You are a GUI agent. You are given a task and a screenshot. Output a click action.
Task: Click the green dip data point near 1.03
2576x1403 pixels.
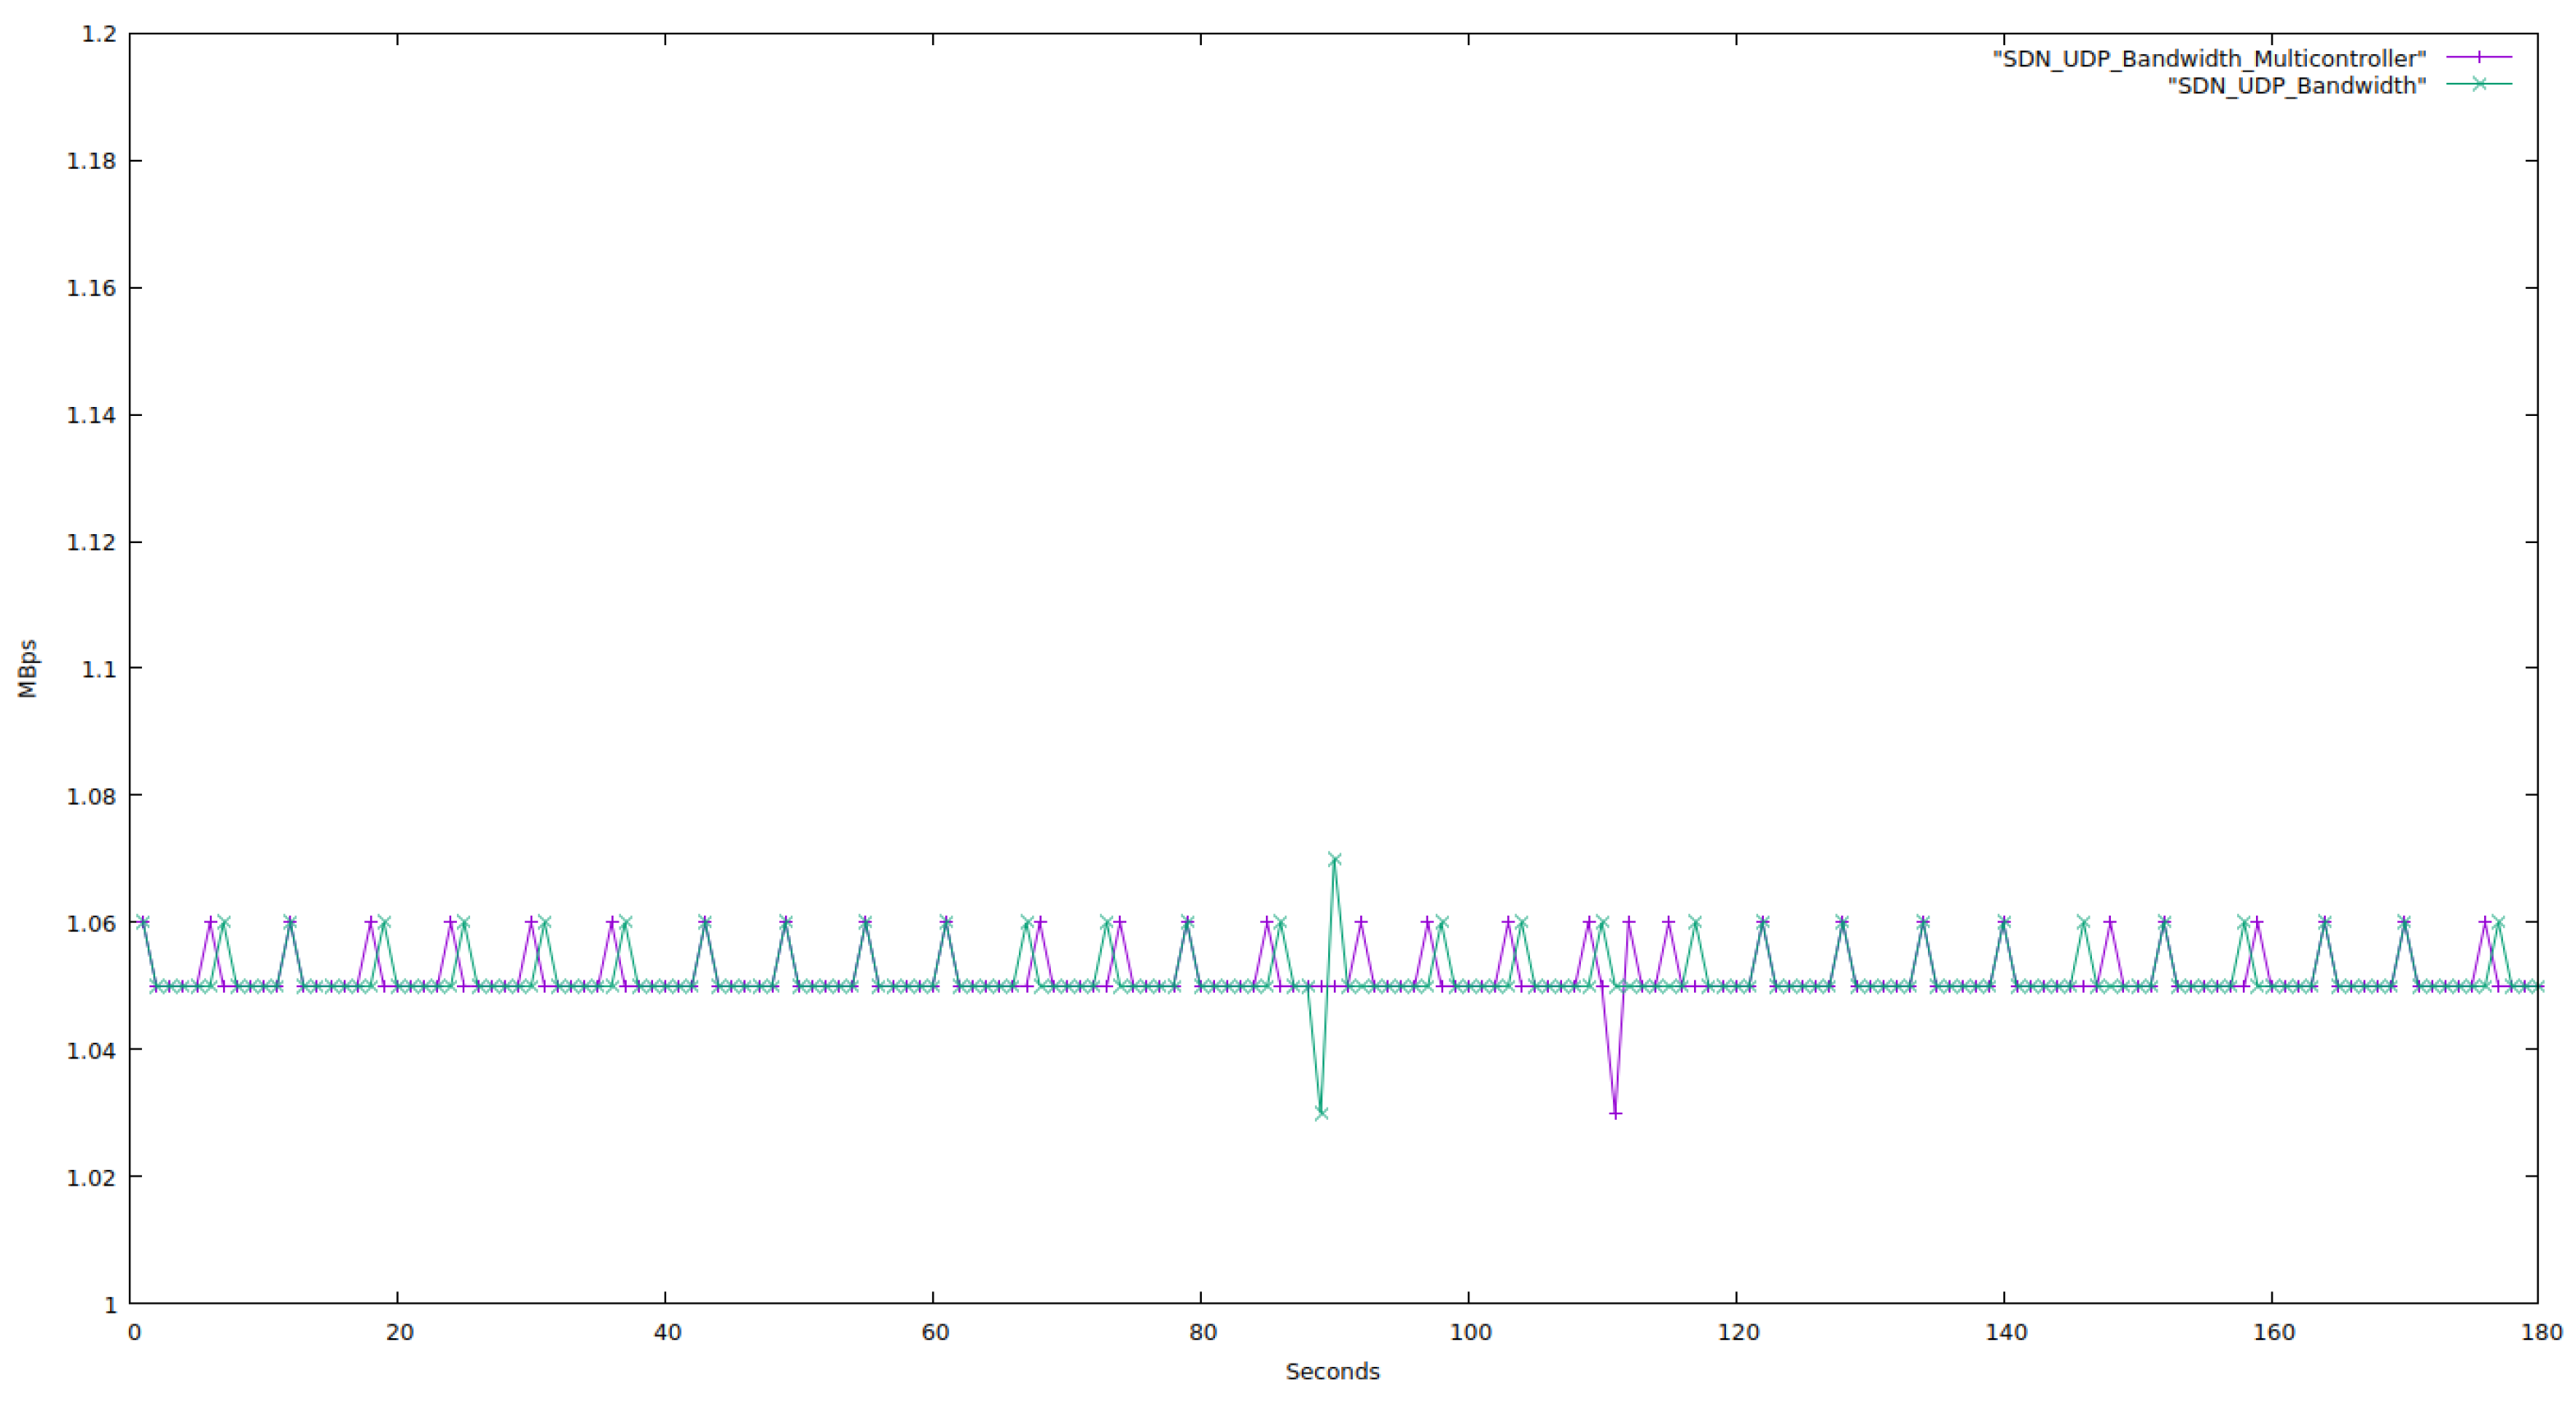(1321, 1113)
